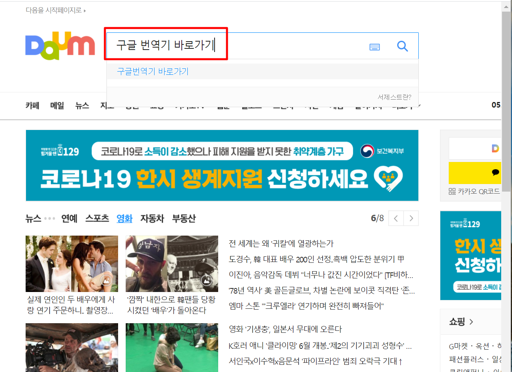Switch to the 자동차 tab
The width and height of the screenshot is (512, 372).
pyautogui.click(x=152, y=218)
